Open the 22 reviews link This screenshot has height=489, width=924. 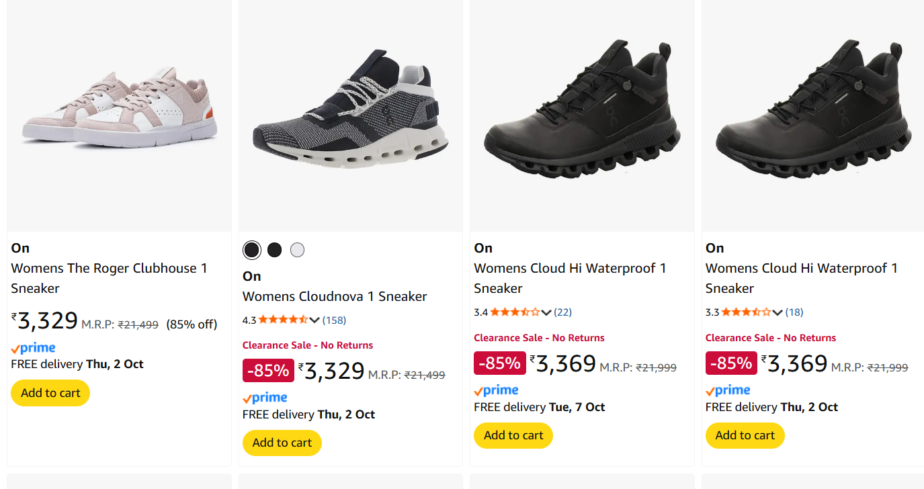click(x=563, y=312)
